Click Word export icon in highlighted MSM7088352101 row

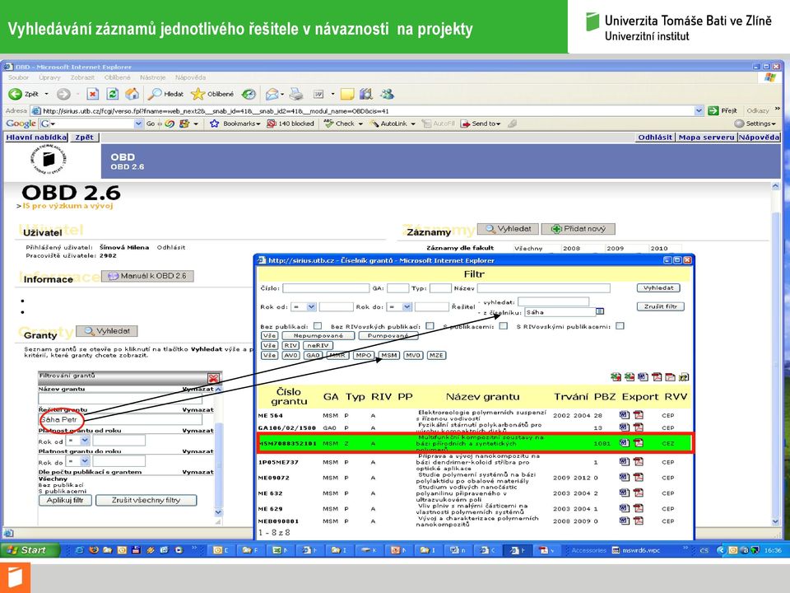[x=625, y=443]
